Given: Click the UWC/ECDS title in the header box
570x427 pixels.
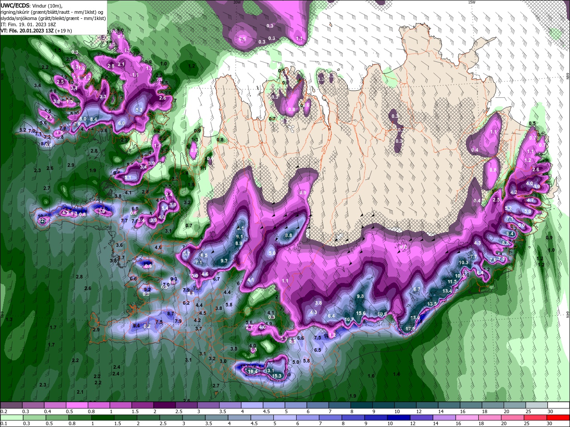Looking at the screenshot, I should point(15,5).
